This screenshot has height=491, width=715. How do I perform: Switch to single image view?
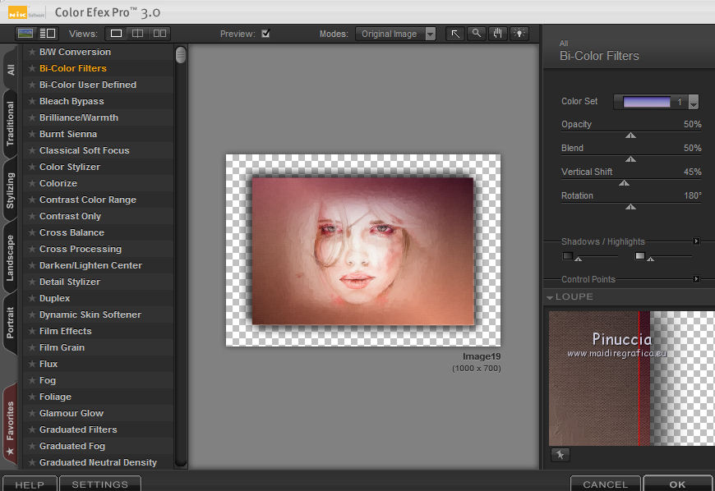[x=117, y=34]
